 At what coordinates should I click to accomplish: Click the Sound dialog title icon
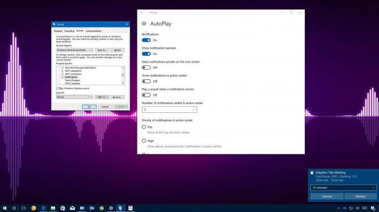tap(54, 24)
